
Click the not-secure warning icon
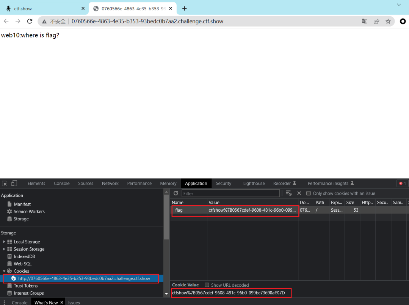[x=44, y=21]
